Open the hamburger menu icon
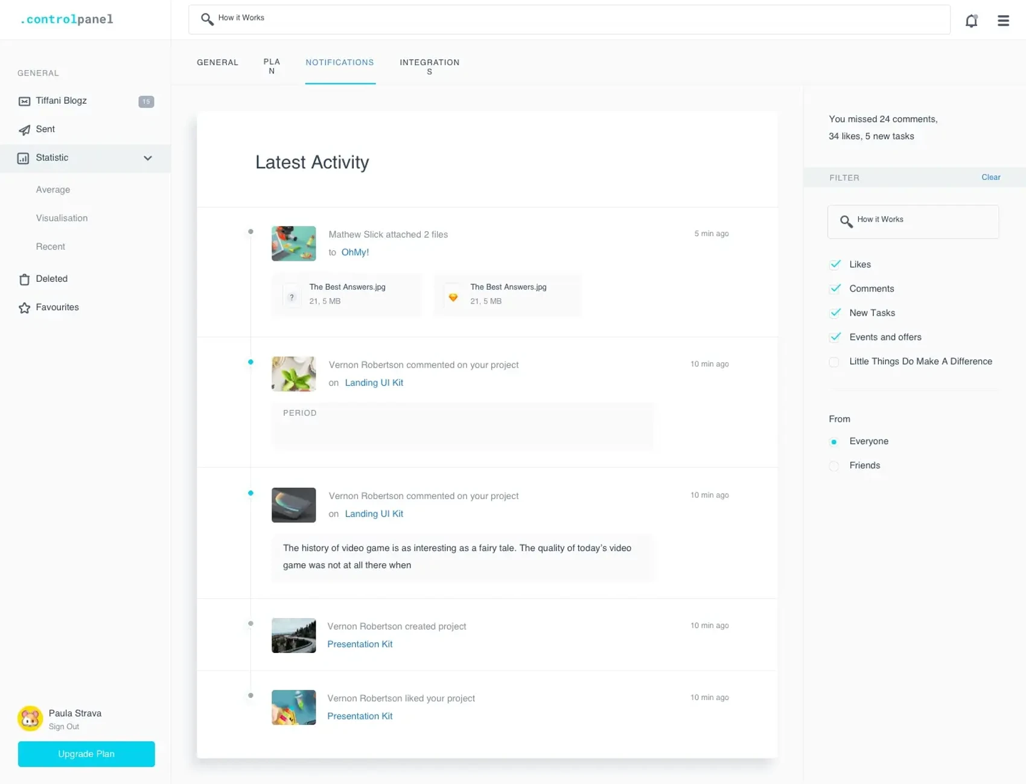This screenshot has width=1026, height=784. [1003, 21]
